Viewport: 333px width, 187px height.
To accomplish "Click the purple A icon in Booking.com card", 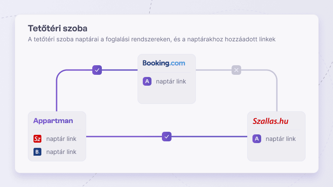I will (147, 81).
